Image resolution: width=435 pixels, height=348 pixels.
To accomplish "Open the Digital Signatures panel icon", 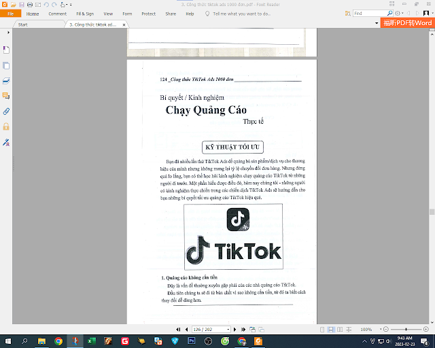I will tap(6, 142).
